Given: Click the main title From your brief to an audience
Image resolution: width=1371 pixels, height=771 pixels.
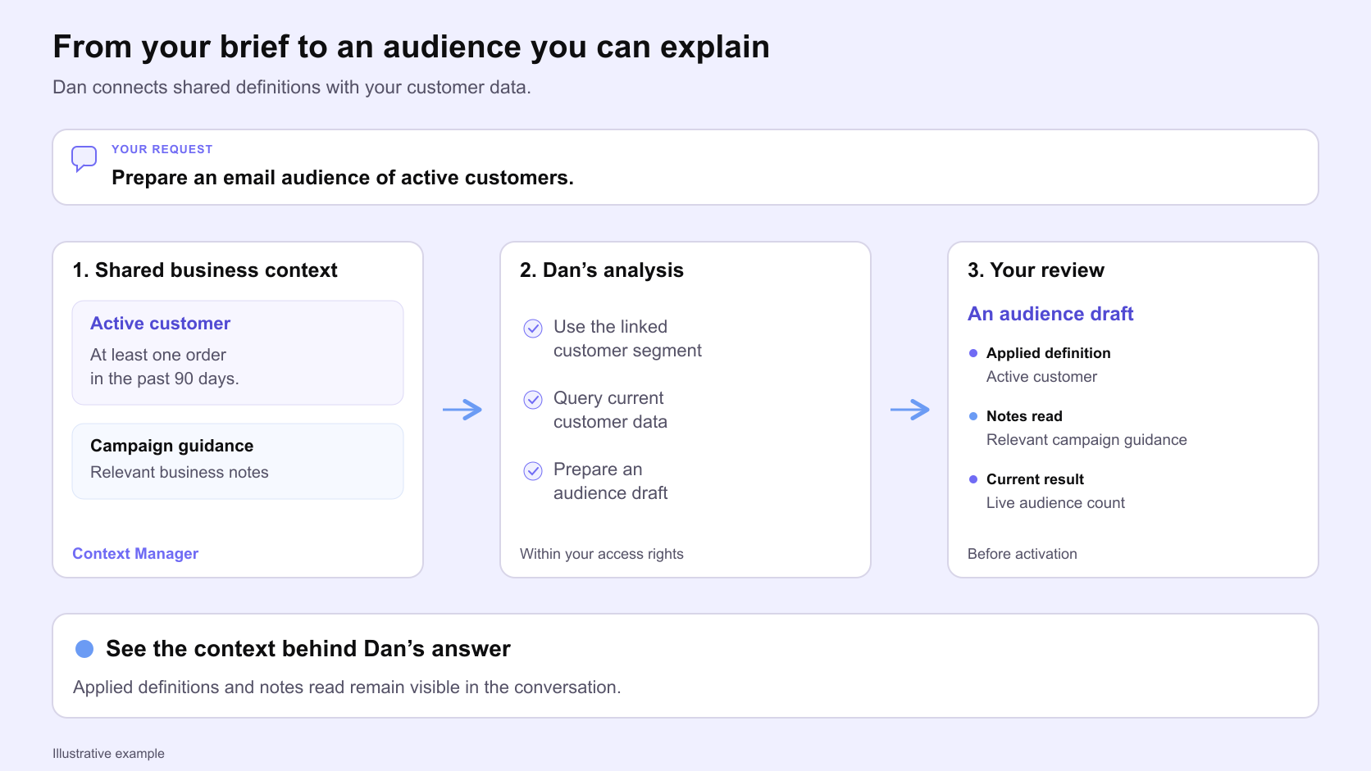Looking at the screenshot, I should coord(411,48).
